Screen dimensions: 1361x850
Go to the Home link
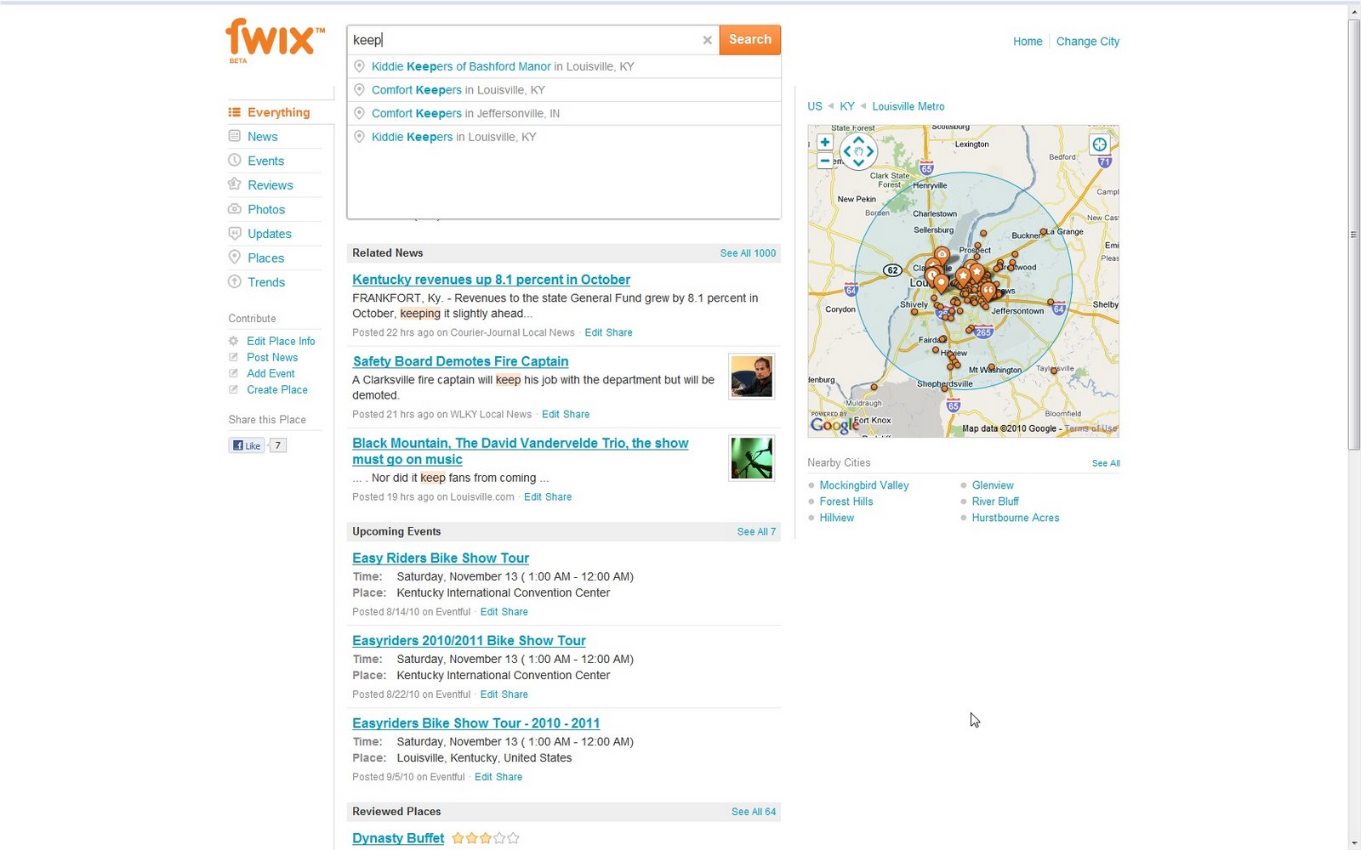coord(1028,41)
